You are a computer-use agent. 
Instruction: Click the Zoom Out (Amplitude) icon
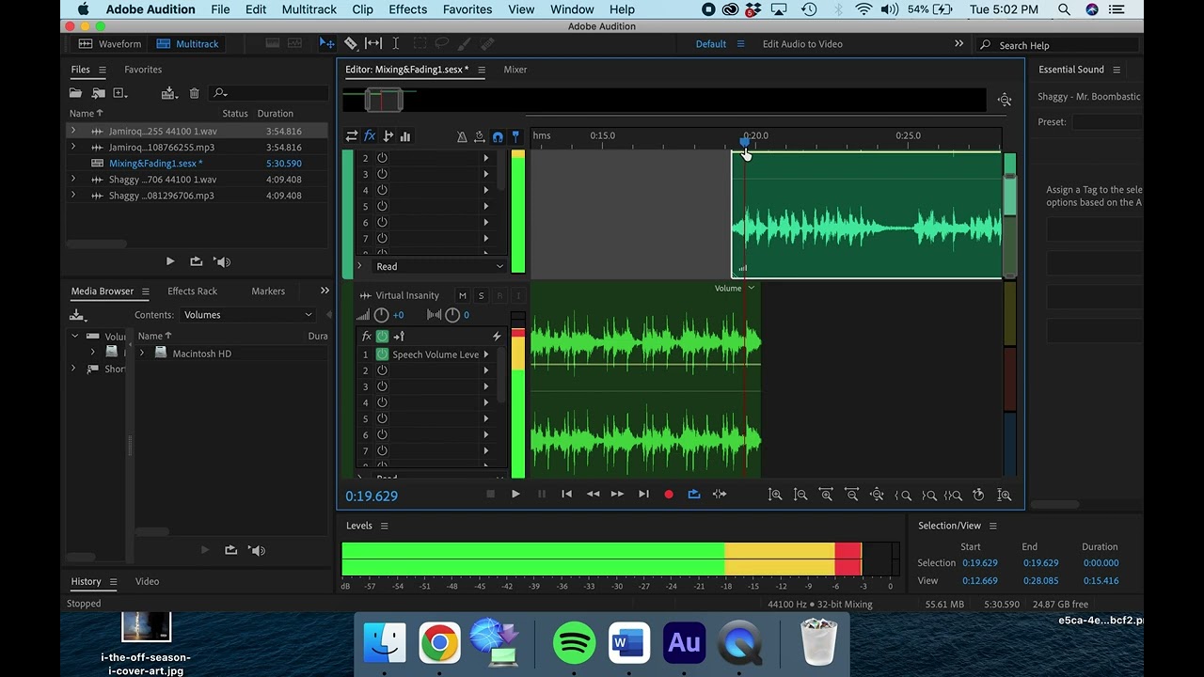coord(800,495)
